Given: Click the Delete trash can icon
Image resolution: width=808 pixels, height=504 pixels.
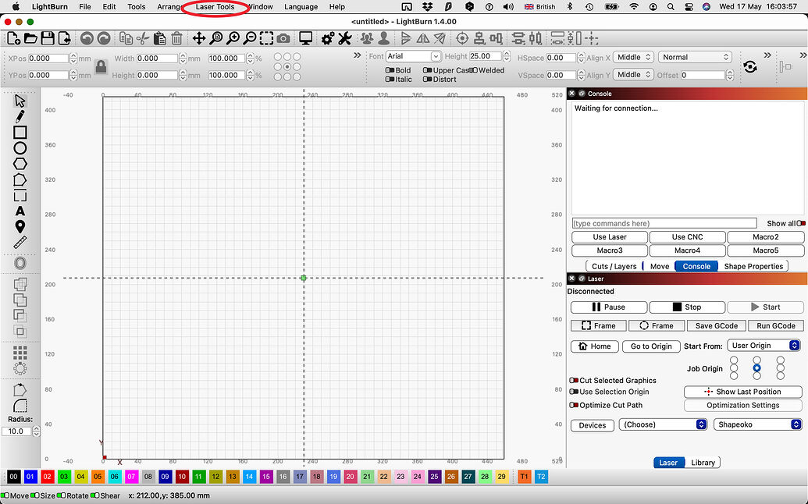Looking at the screenshot, I should 177,38.
